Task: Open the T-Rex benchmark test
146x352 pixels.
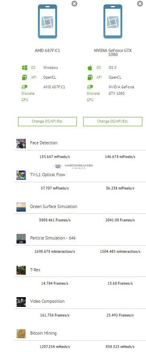Action: point(35,270)
